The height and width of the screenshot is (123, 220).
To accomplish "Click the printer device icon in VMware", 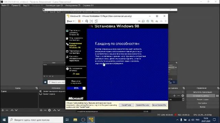I will 161,21.
